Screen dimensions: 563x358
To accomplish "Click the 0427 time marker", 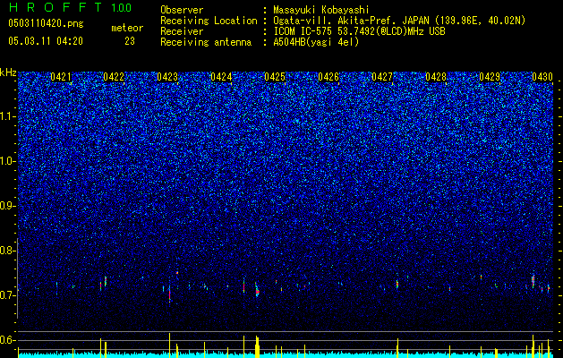I will pyautogui.click(x=382, y=77).
